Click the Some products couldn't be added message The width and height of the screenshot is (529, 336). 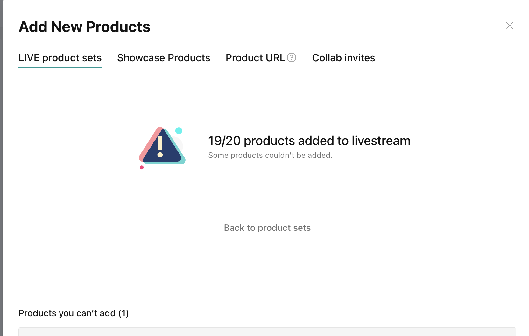pos(270,155)
